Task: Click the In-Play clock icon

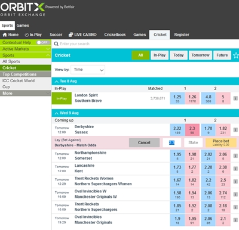Action: click(26, 35)
